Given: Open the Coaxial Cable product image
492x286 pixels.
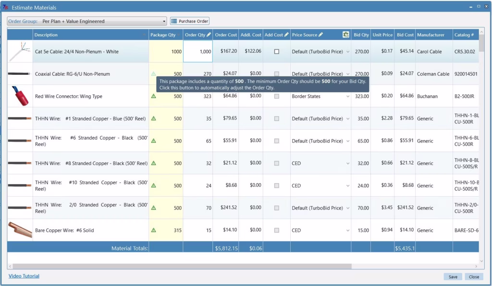Looking at the screenshot, I should click(x=20, y=73).
